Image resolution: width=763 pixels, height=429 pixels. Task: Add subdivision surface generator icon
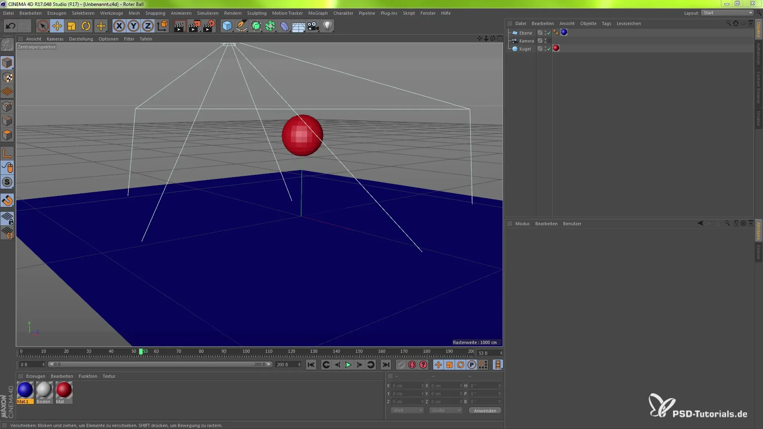pos(256,26)
